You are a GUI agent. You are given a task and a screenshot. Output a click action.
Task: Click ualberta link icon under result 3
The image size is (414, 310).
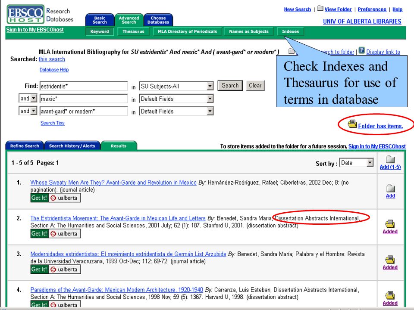coord(65,270)
